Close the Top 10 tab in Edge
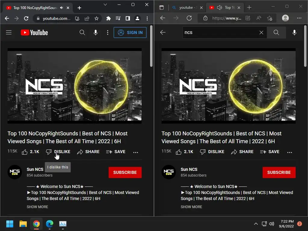 click(239, 8)
